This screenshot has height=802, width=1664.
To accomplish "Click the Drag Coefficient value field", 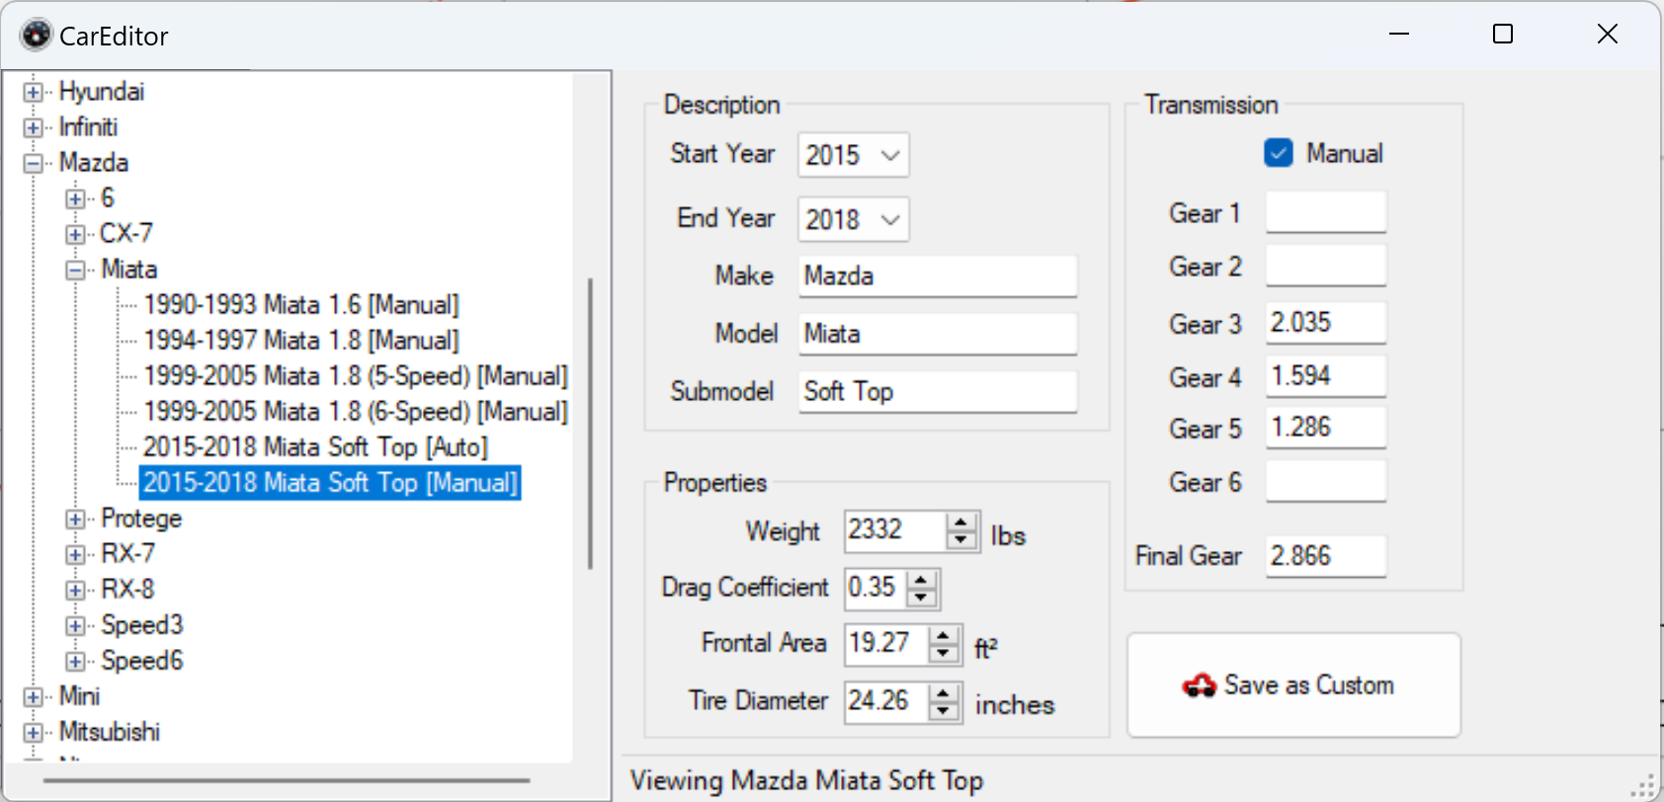I will click(875, 588).
